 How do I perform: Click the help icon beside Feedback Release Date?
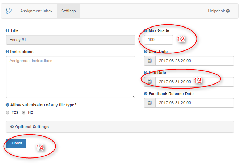coord(146,94)
